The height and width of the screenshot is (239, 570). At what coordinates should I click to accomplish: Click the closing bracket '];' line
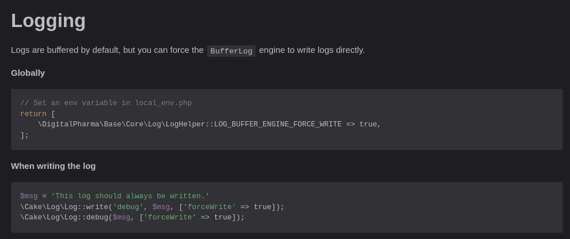24,135
